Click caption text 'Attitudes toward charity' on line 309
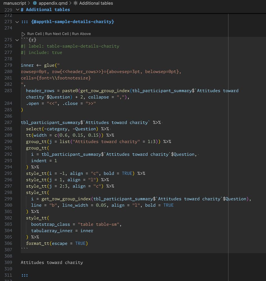This screenshot has height=281, width=266. pyautogui.click(x=52, y=262)
